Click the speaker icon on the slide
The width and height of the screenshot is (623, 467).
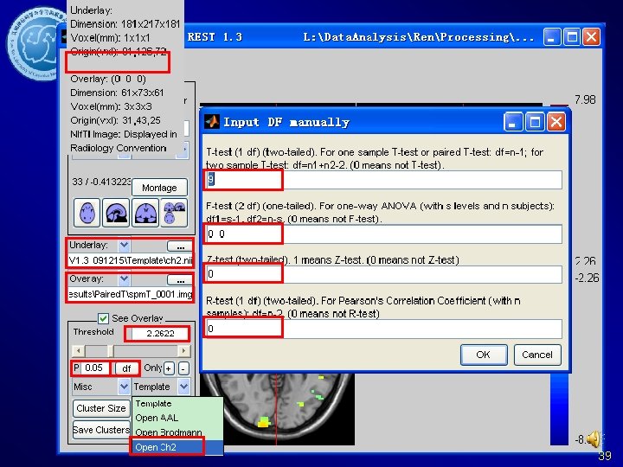tap(594, 438)
